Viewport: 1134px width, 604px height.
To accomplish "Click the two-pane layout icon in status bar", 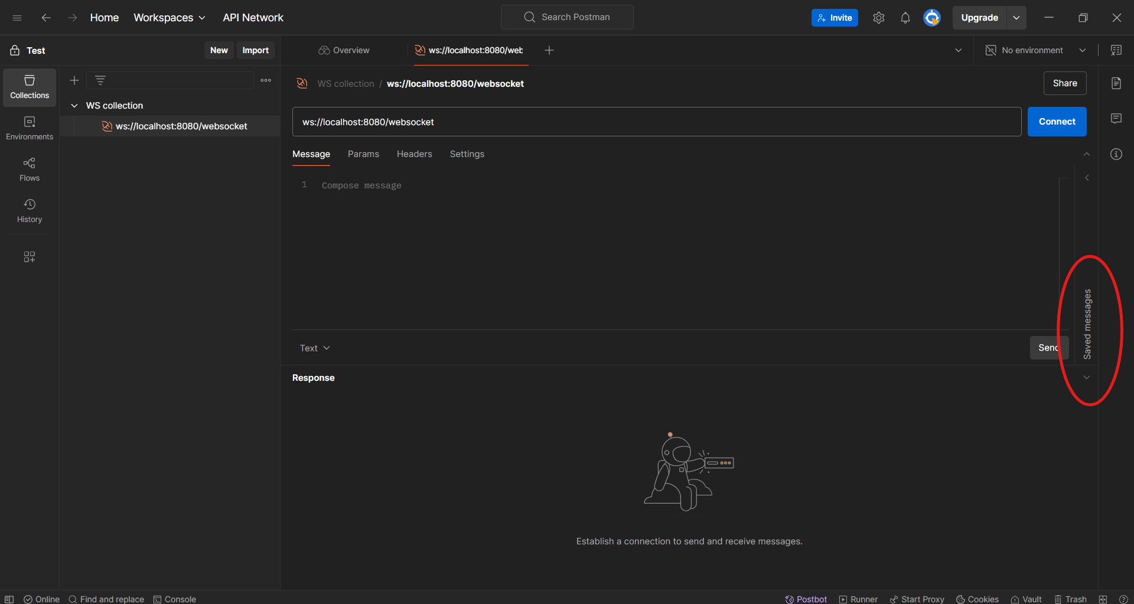I will (x=1103, y=599).
